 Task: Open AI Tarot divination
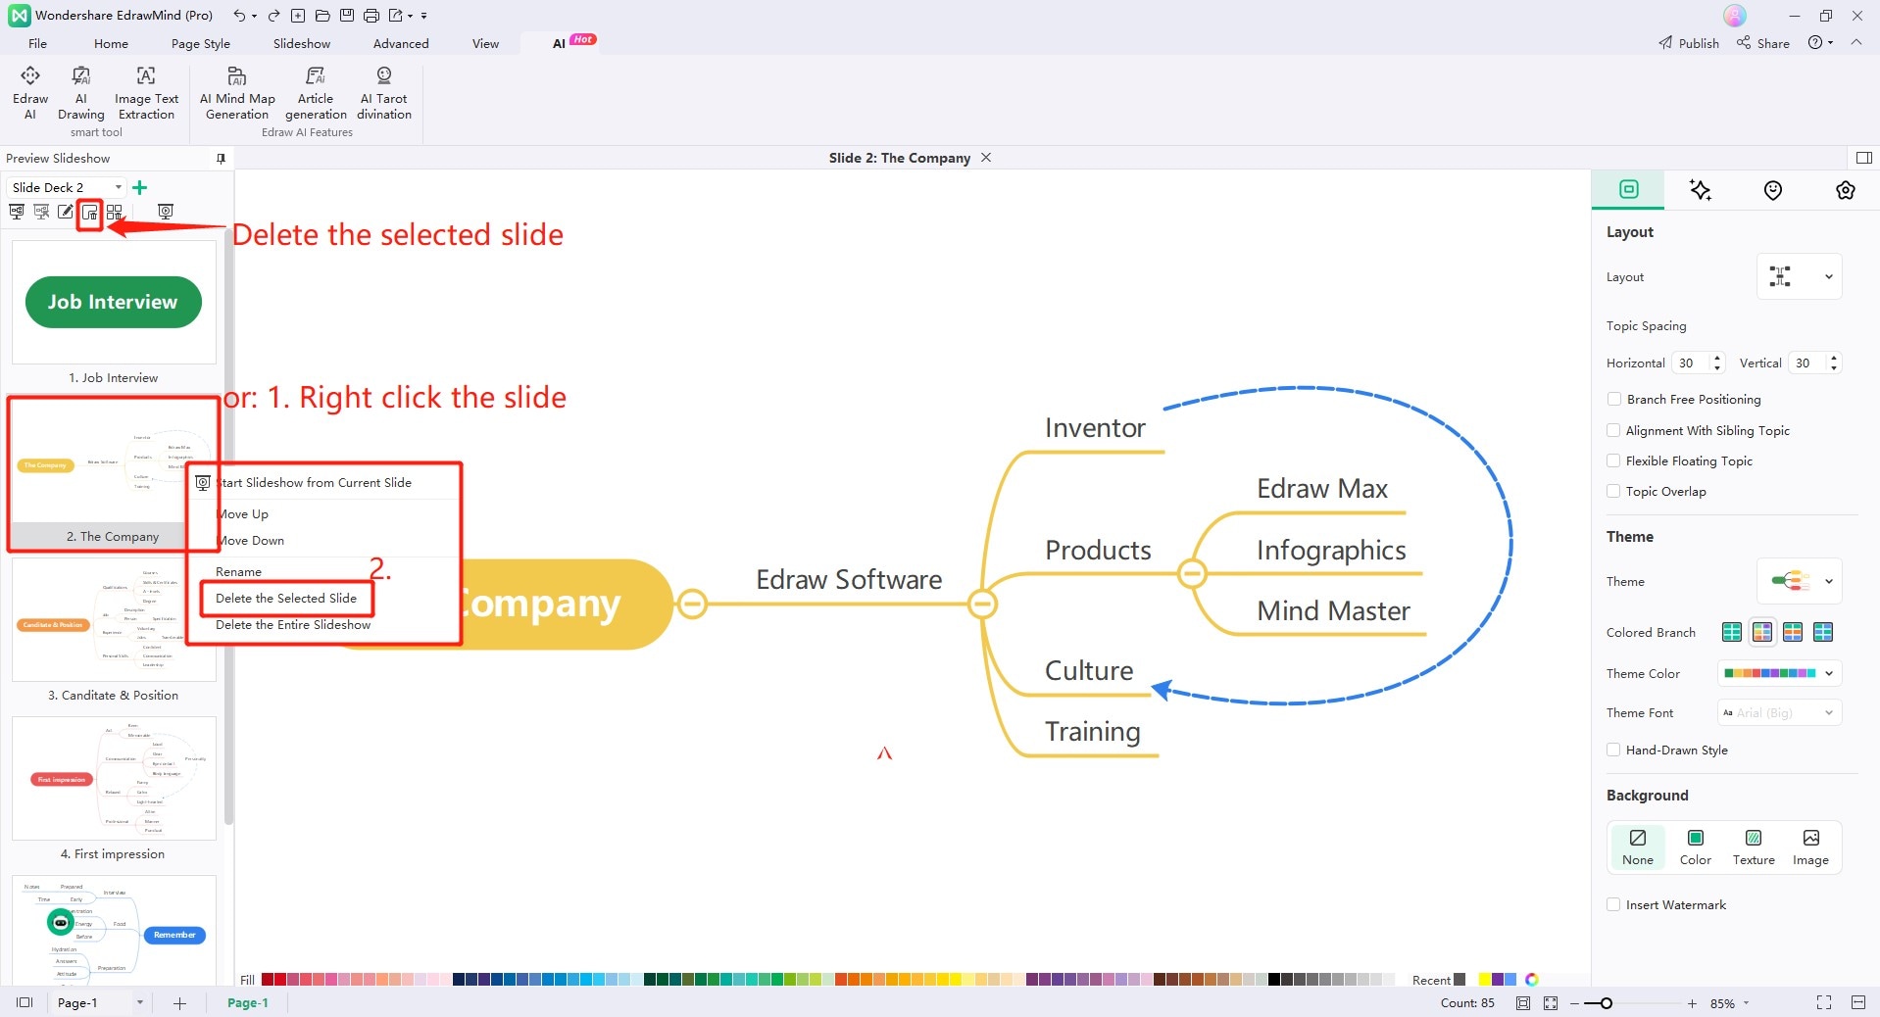pos(384,93)
